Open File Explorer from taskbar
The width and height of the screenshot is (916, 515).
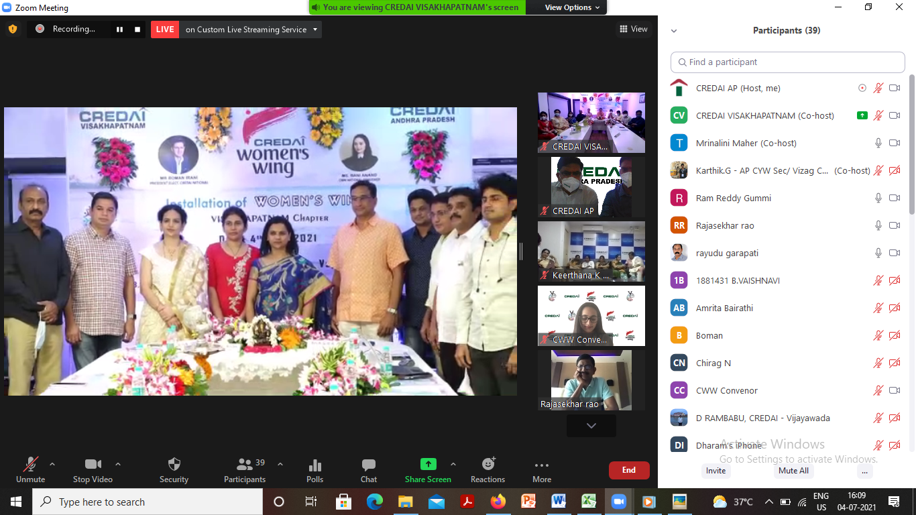pyautogui.click(x=405, y=502)
